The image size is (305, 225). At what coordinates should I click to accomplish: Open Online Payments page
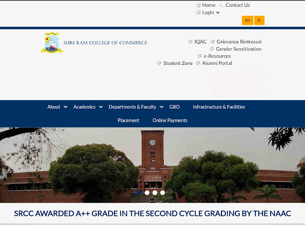[x=170, y=121]
